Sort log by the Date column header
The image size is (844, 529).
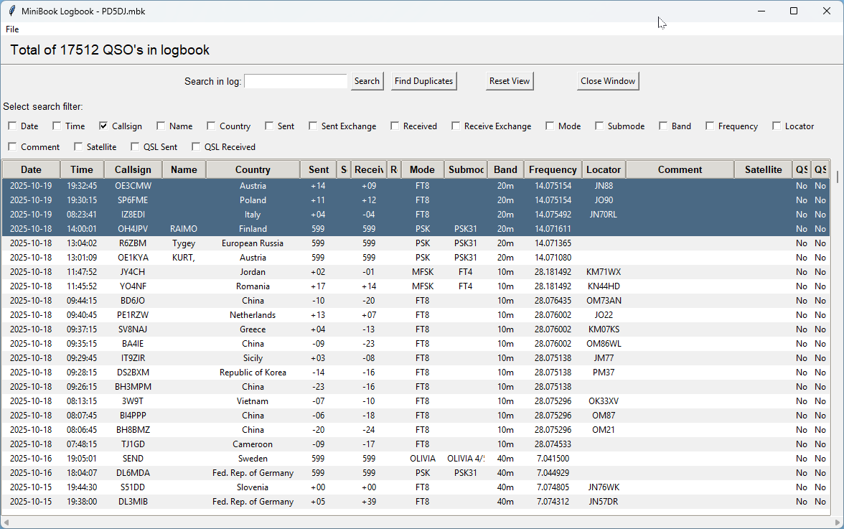[x=31, y=169]
